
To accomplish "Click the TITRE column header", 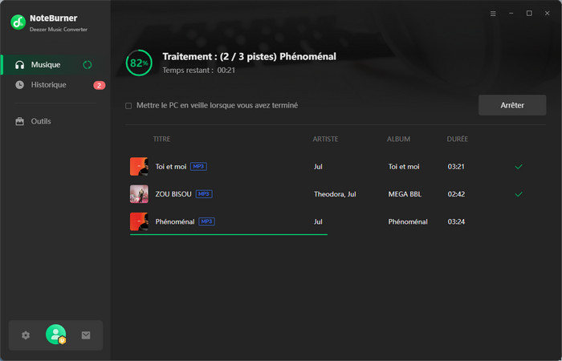I will (161, 139).
